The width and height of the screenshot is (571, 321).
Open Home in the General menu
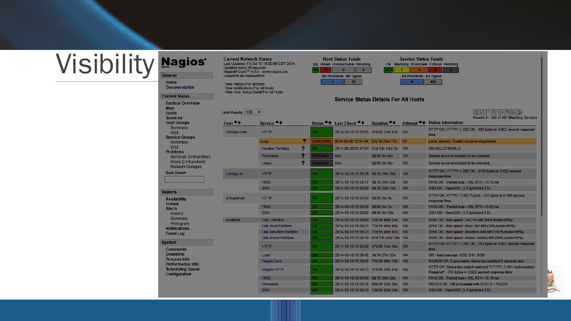tap(171, 82)
